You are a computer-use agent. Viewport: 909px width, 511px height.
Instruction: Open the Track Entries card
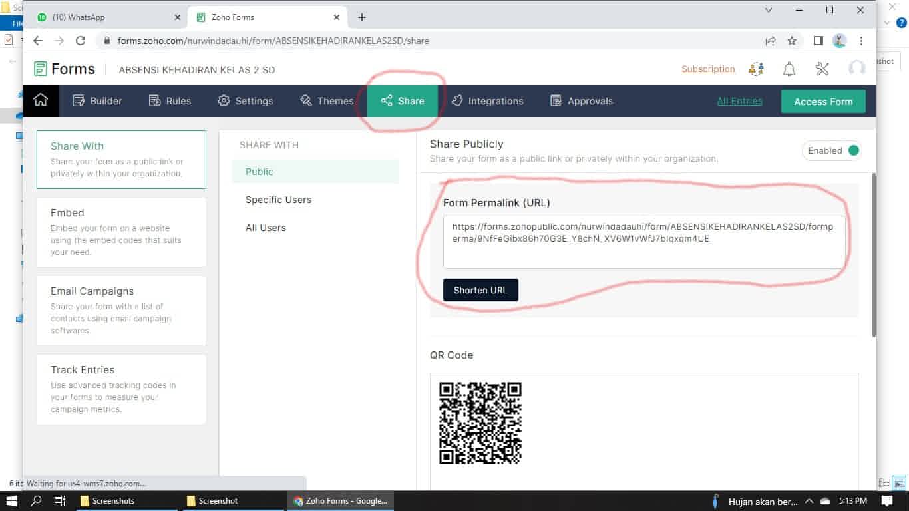tap(121, 389)
